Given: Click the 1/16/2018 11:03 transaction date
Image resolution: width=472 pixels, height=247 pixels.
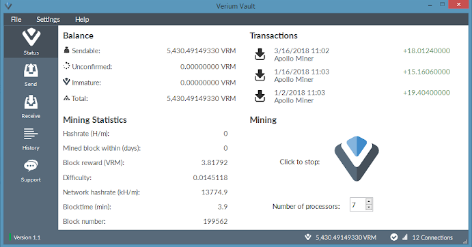Looking at the screenshot, I should 302,72.
